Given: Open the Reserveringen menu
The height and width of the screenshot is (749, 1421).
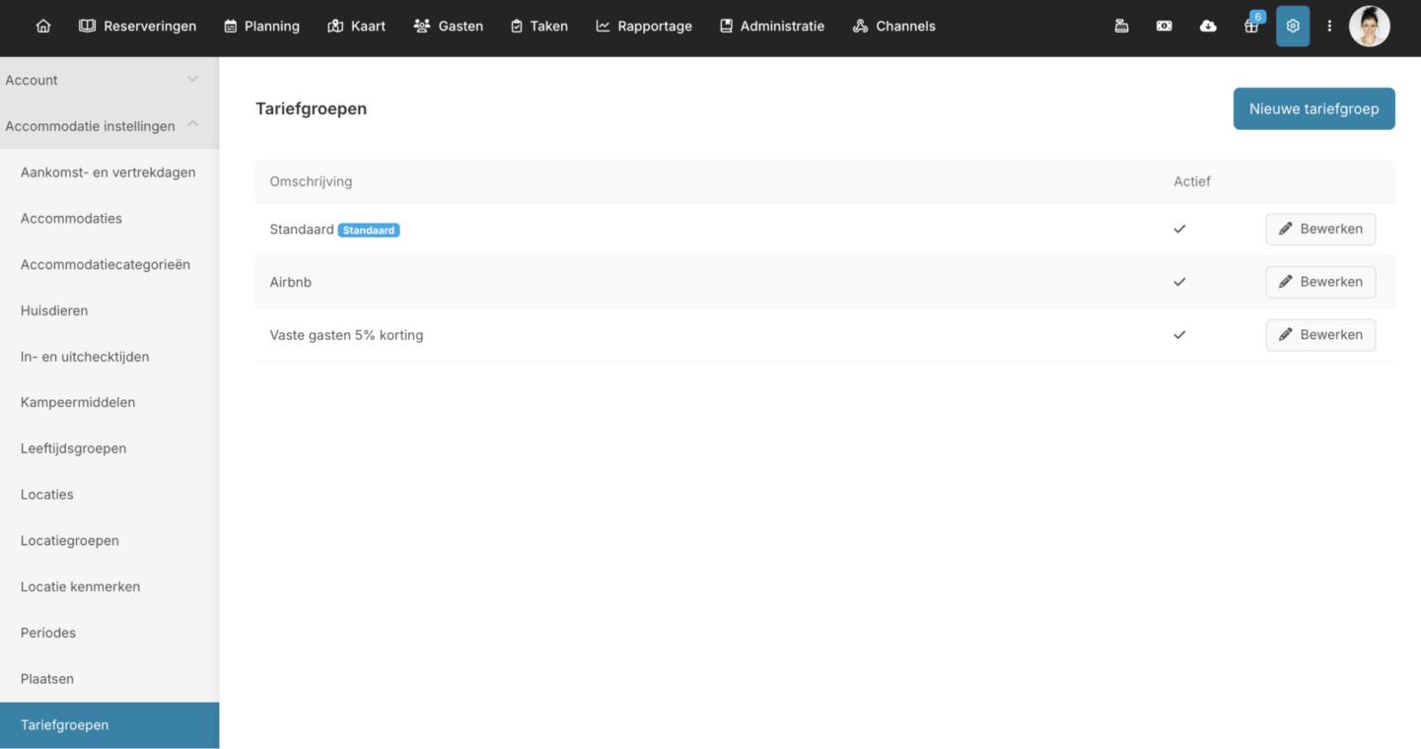Looking at the screenshot, I should click(138, 27).
